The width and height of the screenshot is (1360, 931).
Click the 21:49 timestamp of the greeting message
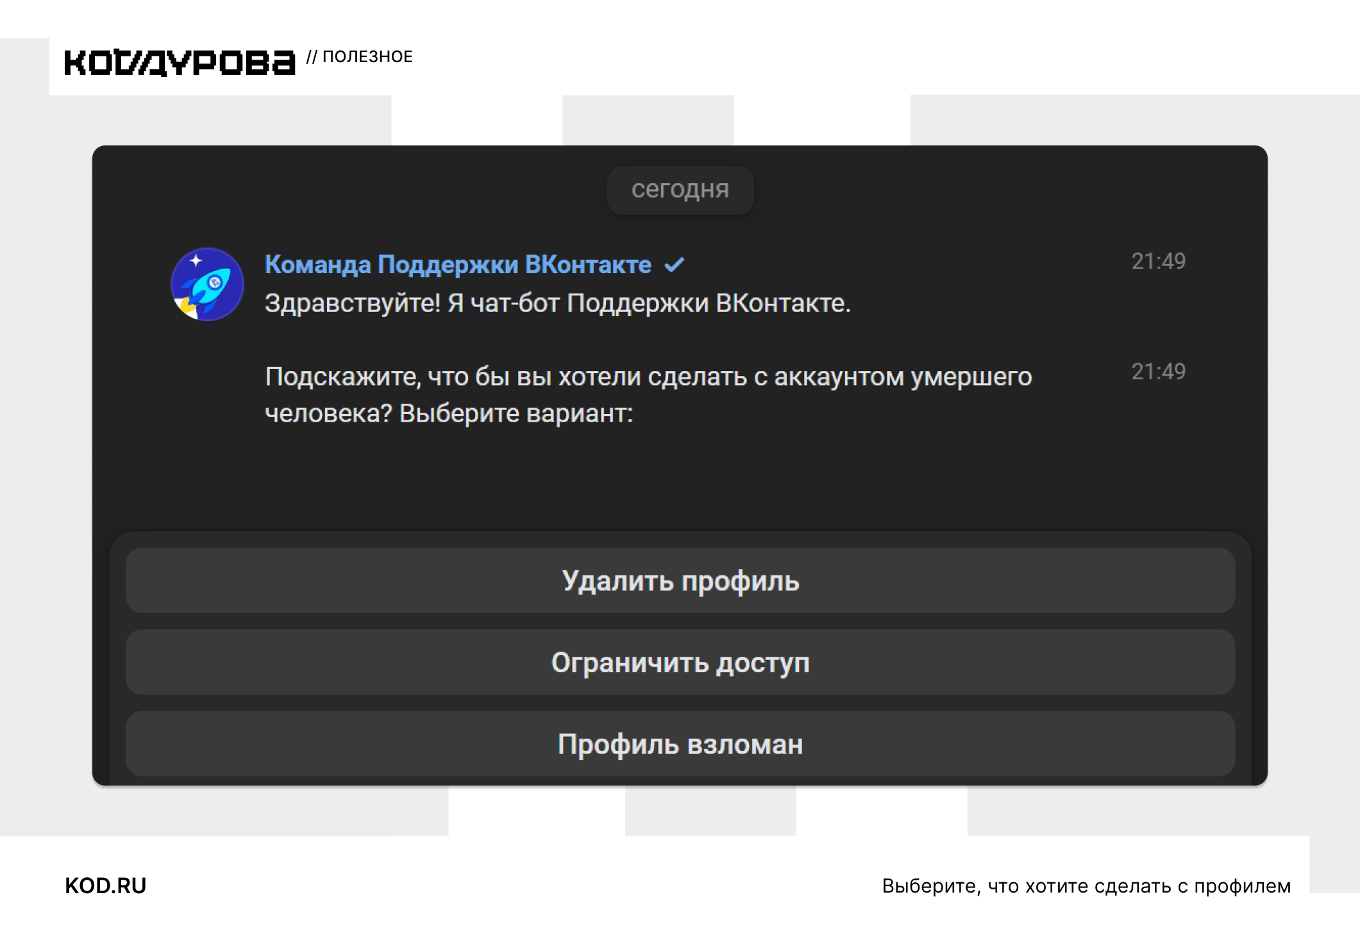coord(1158,261)
